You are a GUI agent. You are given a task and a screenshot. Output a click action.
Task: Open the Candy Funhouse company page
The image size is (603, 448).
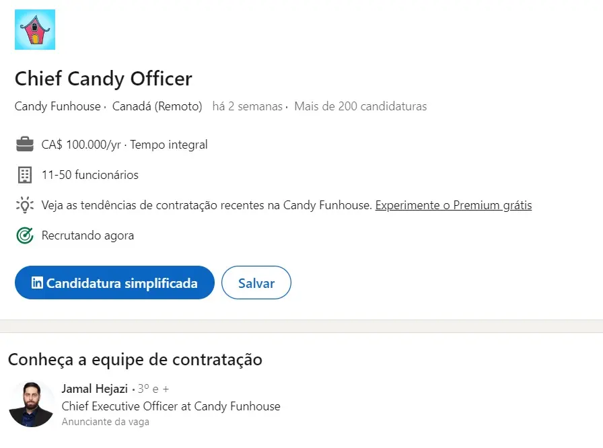pyautogui.click(x=57, y=106)
